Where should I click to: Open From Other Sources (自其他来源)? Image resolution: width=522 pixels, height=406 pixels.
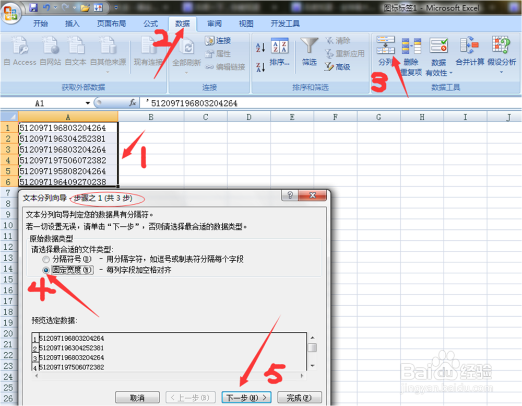tap(108, 54)
